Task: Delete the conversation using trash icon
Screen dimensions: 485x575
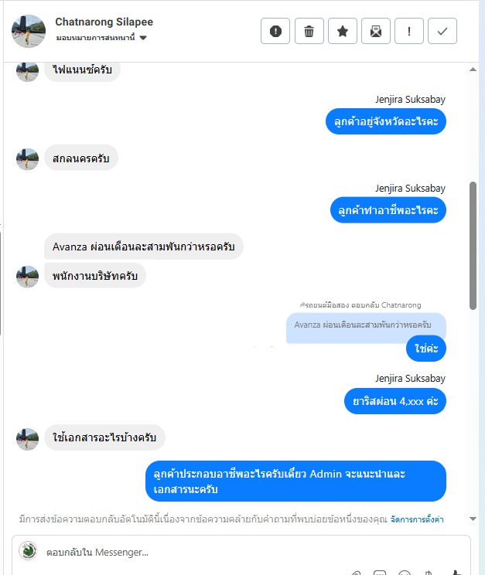Action: point(309,31)
